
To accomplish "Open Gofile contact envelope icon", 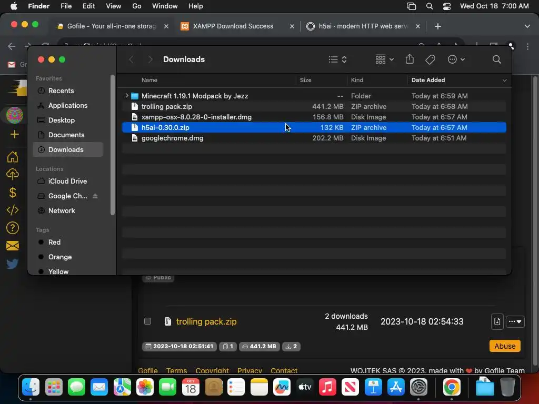I will coord(13,246).
